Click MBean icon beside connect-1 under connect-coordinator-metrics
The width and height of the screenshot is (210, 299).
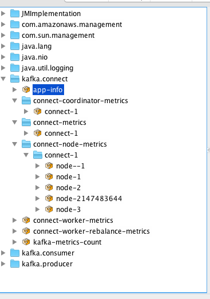[x=38, y=111]
